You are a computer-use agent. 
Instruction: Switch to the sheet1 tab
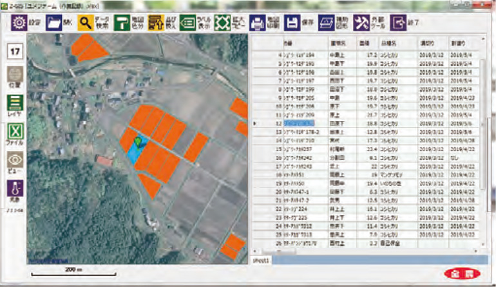tap(262, 261)
